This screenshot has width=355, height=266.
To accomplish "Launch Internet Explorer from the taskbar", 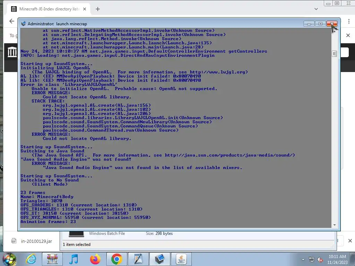I will pyautogui.click(x=31, y=259).
